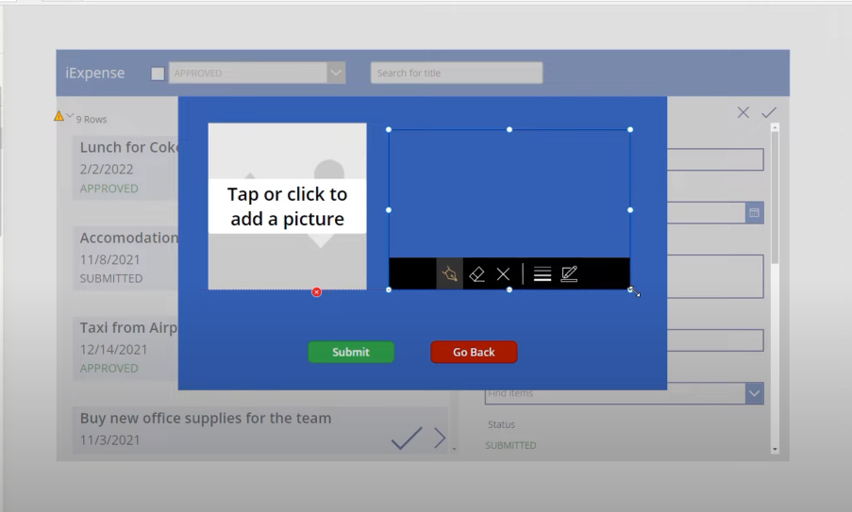The height and width of the screenshot is (512, 852).
Task: Click the 12/14/2021 date in list
Action: click(113, 350)
